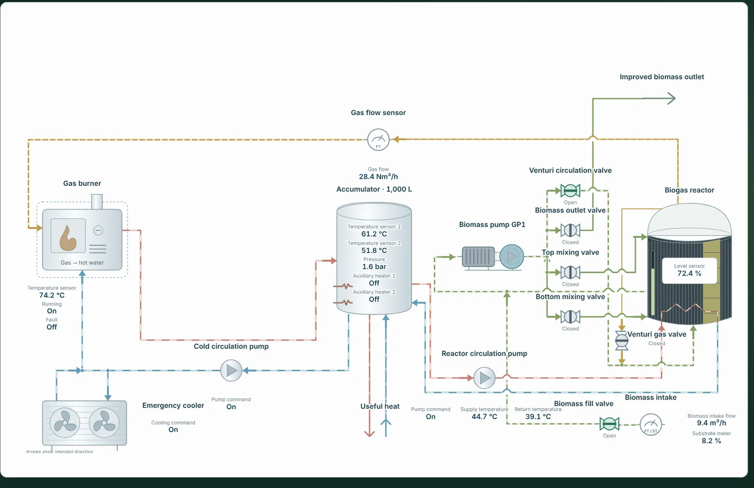Click the Substrate meter 8.2 % value
This screenshot has height=488, width=754.
pyautogui.click(x=712, y=441)
